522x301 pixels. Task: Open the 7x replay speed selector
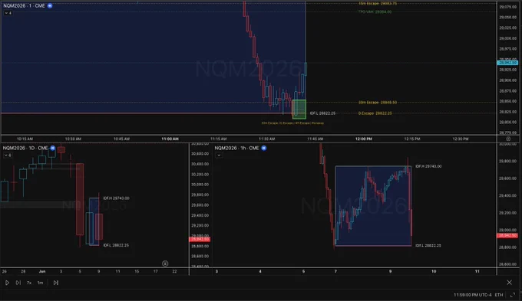(29, 283)
